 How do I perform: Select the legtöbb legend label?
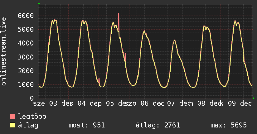tap(32, 117)
